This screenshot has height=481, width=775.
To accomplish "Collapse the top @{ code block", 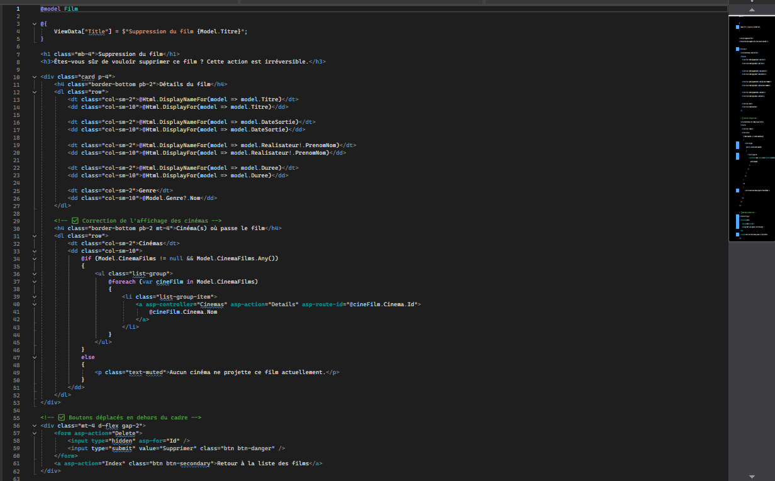I will coord(35,23).
